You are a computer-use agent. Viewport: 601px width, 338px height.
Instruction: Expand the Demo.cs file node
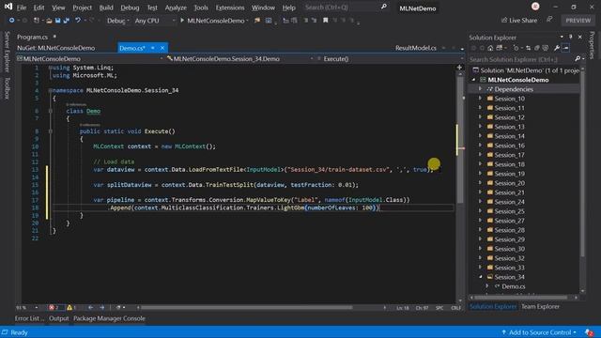[x=487, y=286]
